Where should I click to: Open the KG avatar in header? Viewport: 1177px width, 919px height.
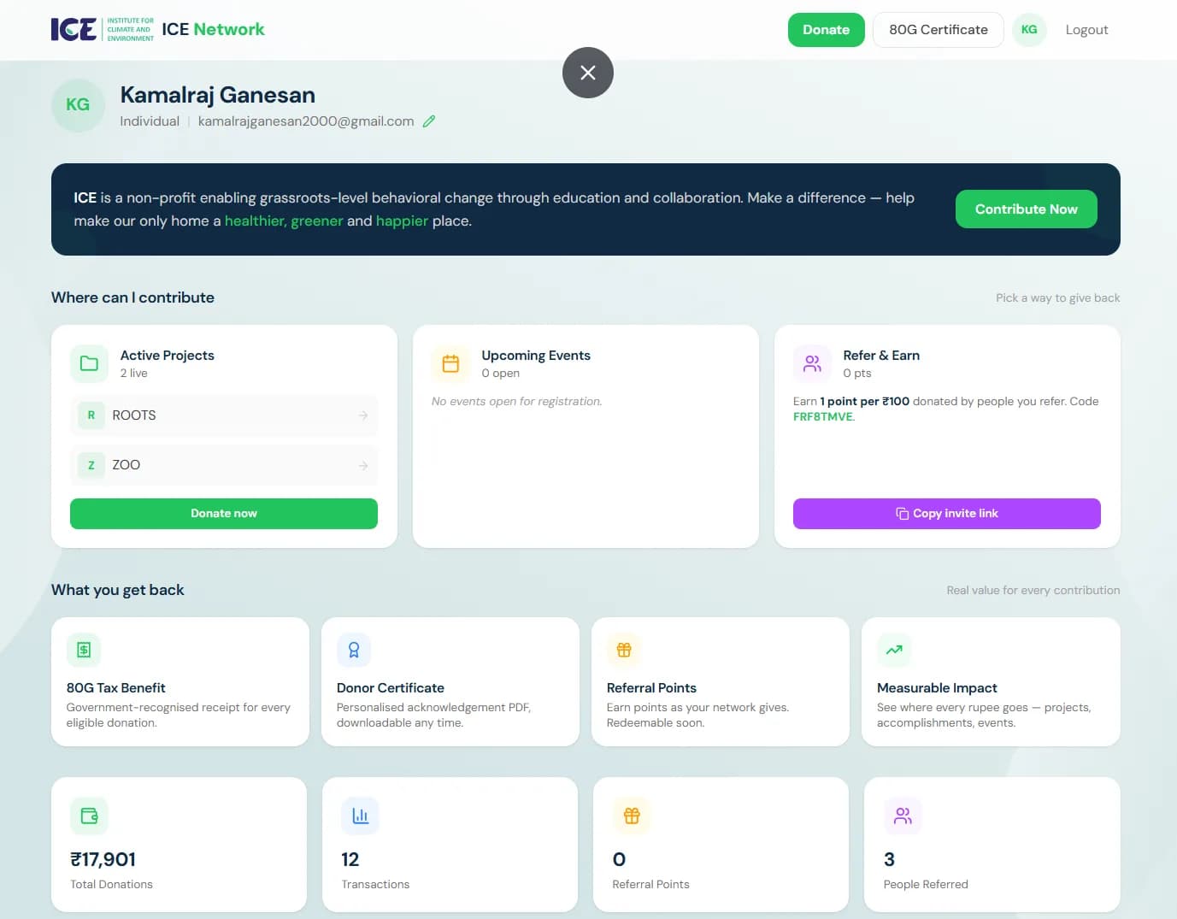click(1029, 29)
